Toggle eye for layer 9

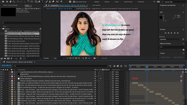tap(2, 90)
